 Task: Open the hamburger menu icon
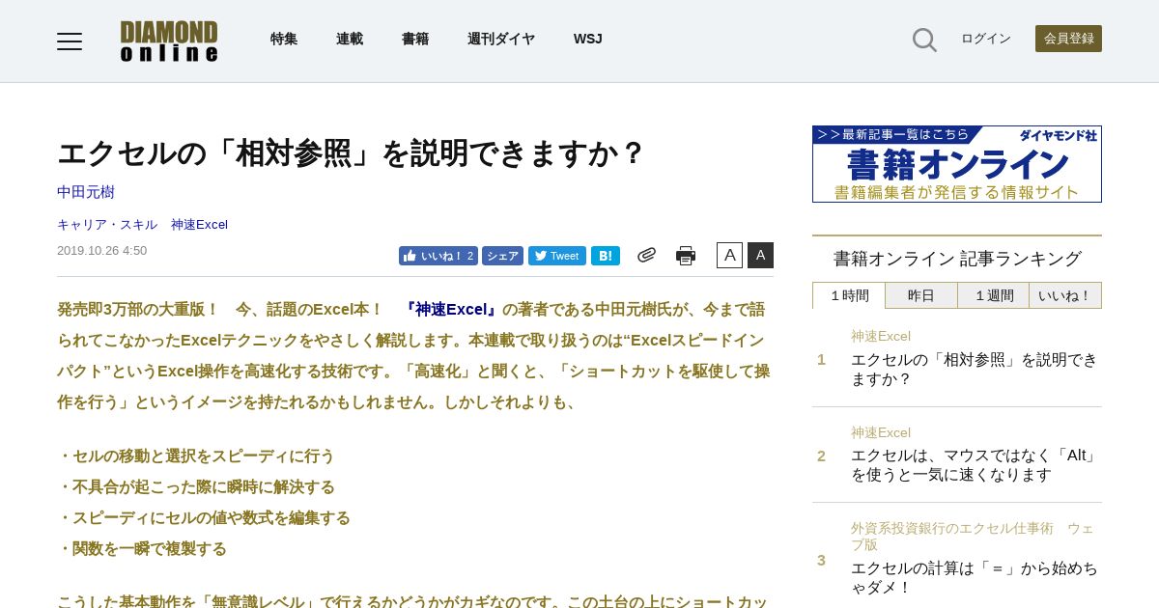[x=70, y=41]
